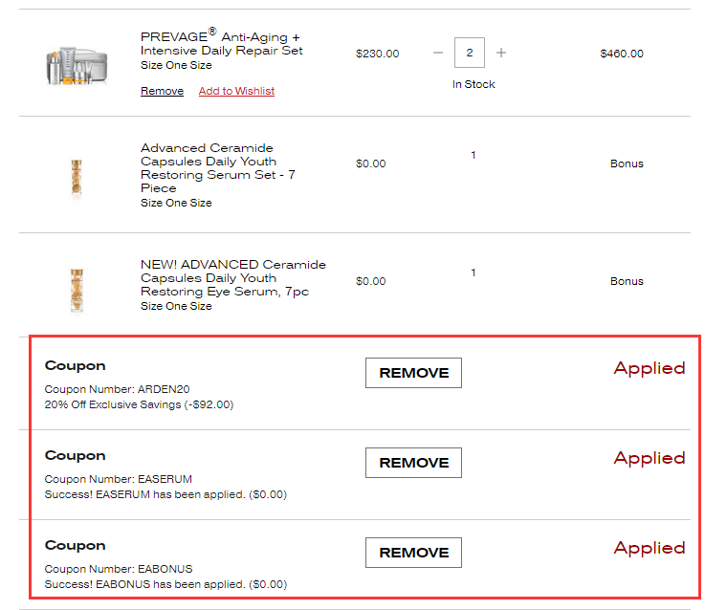Image resolution: width=727 pixels, height=610 pixels.
Task: Increase PREVAGE quantity with plus icon
Action: [501, 53]
